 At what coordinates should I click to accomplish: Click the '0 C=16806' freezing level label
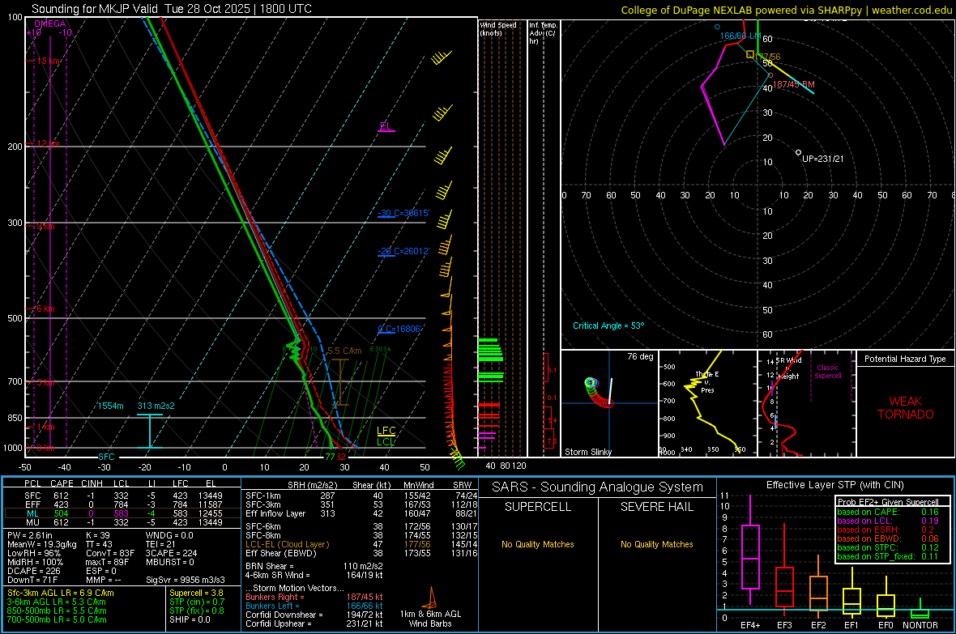(400, 329)
